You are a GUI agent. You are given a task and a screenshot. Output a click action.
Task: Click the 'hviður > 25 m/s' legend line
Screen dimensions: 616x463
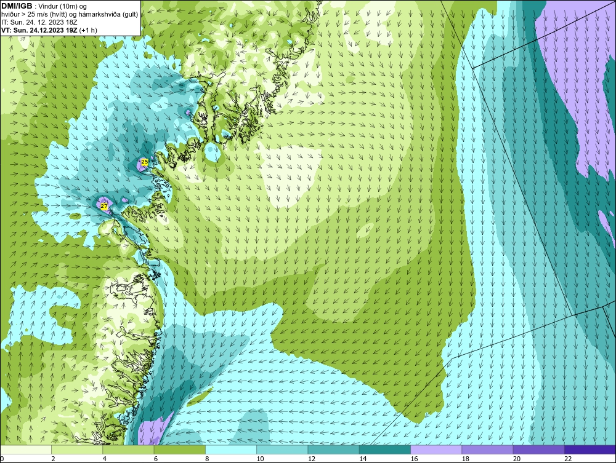(x=70, y=15)
